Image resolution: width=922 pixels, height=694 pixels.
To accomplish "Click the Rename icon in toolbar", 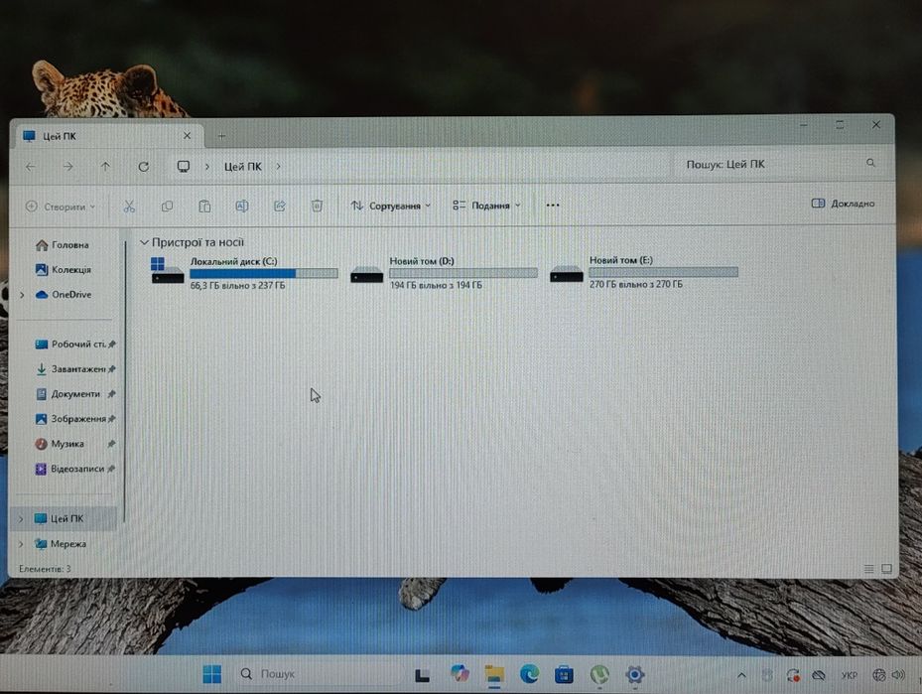I will [242, 206].
